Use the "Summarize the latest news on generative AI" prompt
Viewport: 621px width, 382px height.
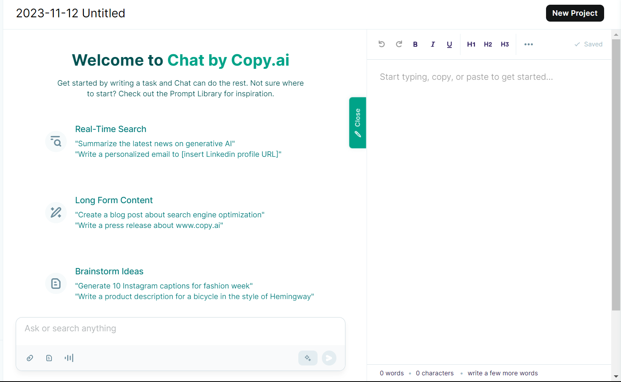tap(155, 144)
